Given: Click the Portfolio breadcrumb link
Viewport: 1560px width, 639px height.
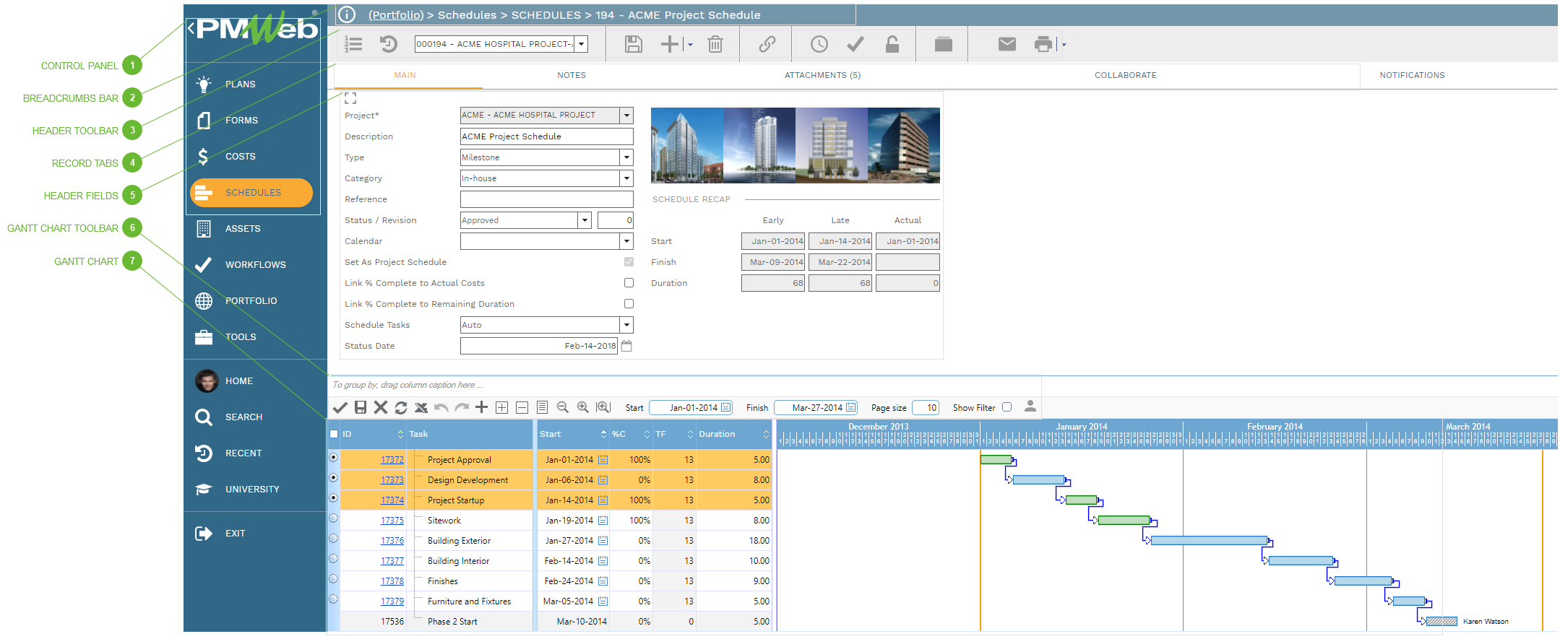Looking at the screenshot, I should tap(396, 15).
